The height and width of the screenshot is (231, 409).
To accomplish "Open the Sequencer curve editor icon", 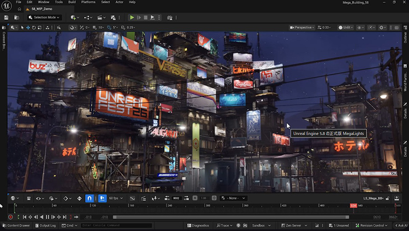I will 133,198.
